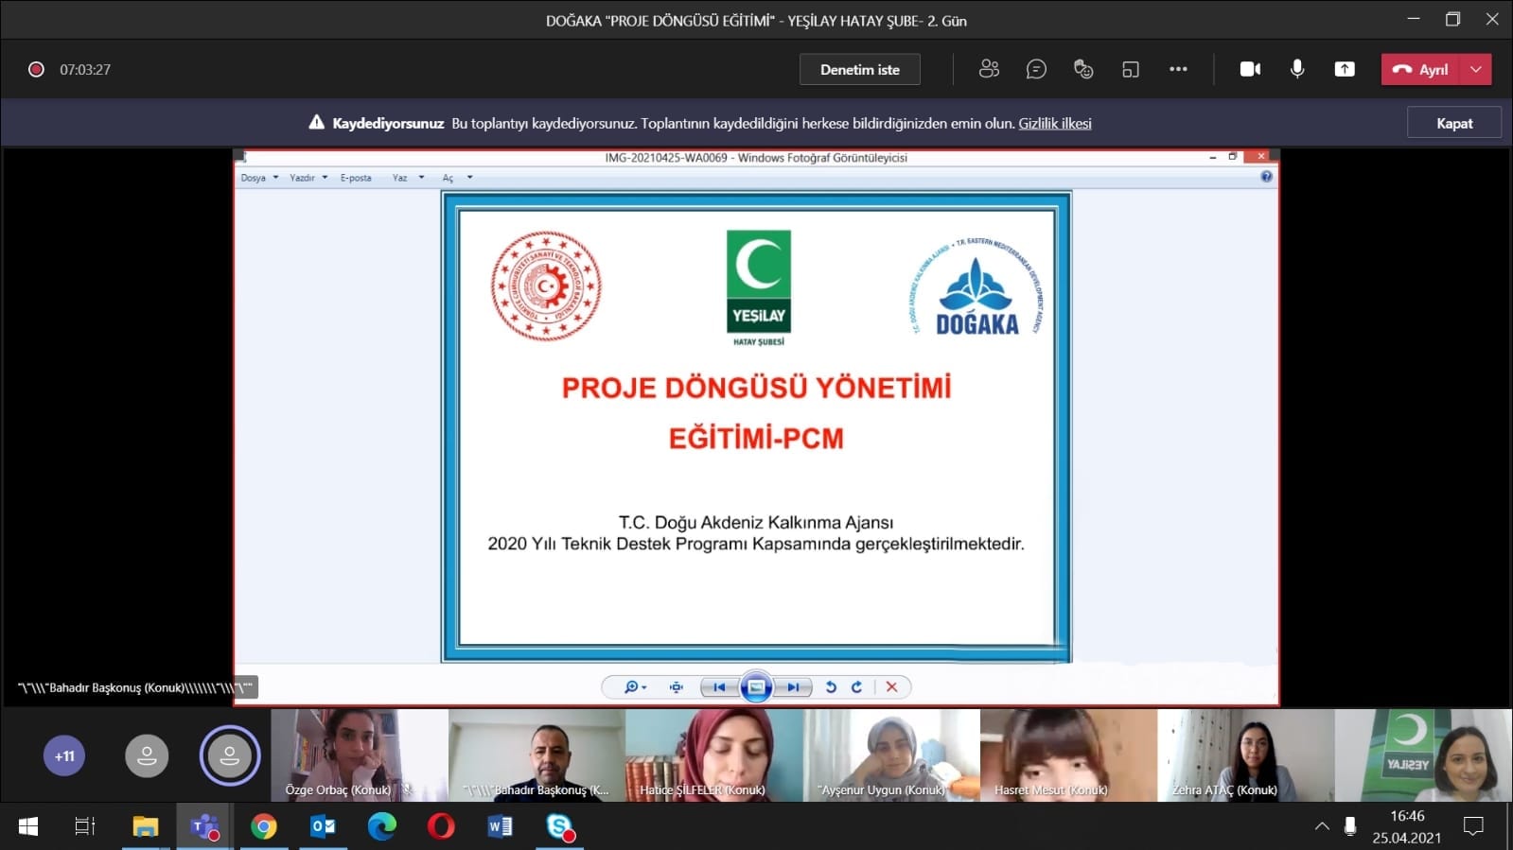This screenshot has width=1513, height=850.
Task: Start the slideshow in photo viewer
Action: click(756, 687)
